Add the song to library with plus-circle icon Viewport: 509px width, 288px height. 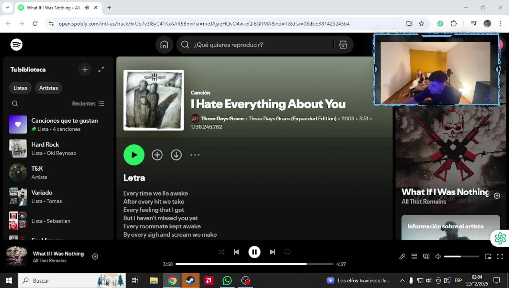(x=157, y=155)
